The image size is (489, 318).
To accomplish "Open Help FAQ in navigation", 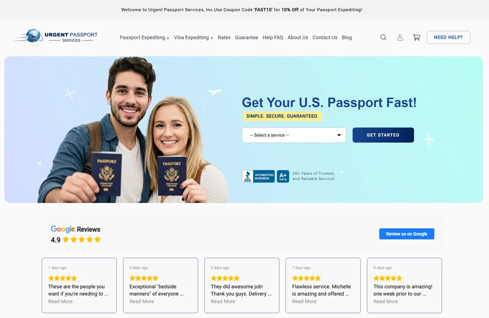I will click(x=273, y=38).
